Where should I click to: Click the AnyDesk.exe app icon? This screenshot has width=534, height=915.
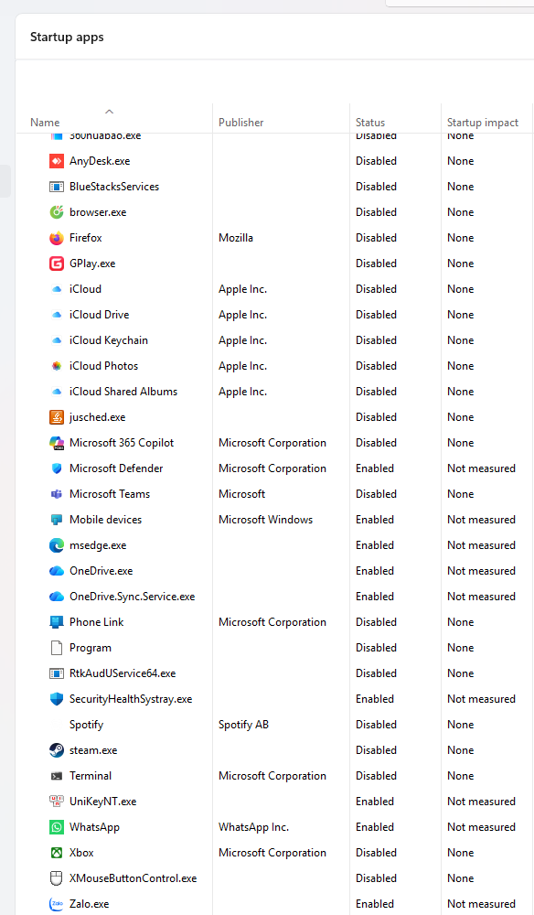pyautogui.click(x=57, y=161)
